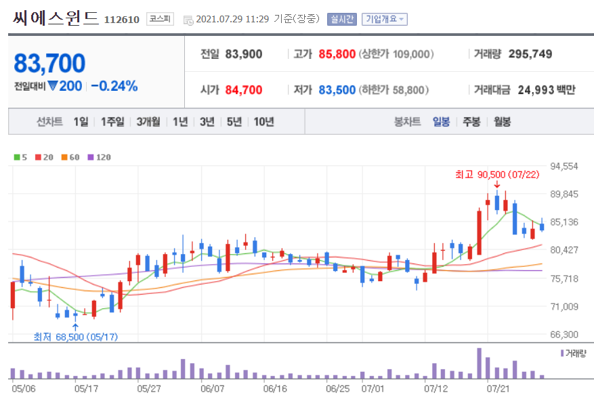Screen dimensions: 594x401
Task: Click the stock name 씨에스윈드
Action: coord(56,18)
